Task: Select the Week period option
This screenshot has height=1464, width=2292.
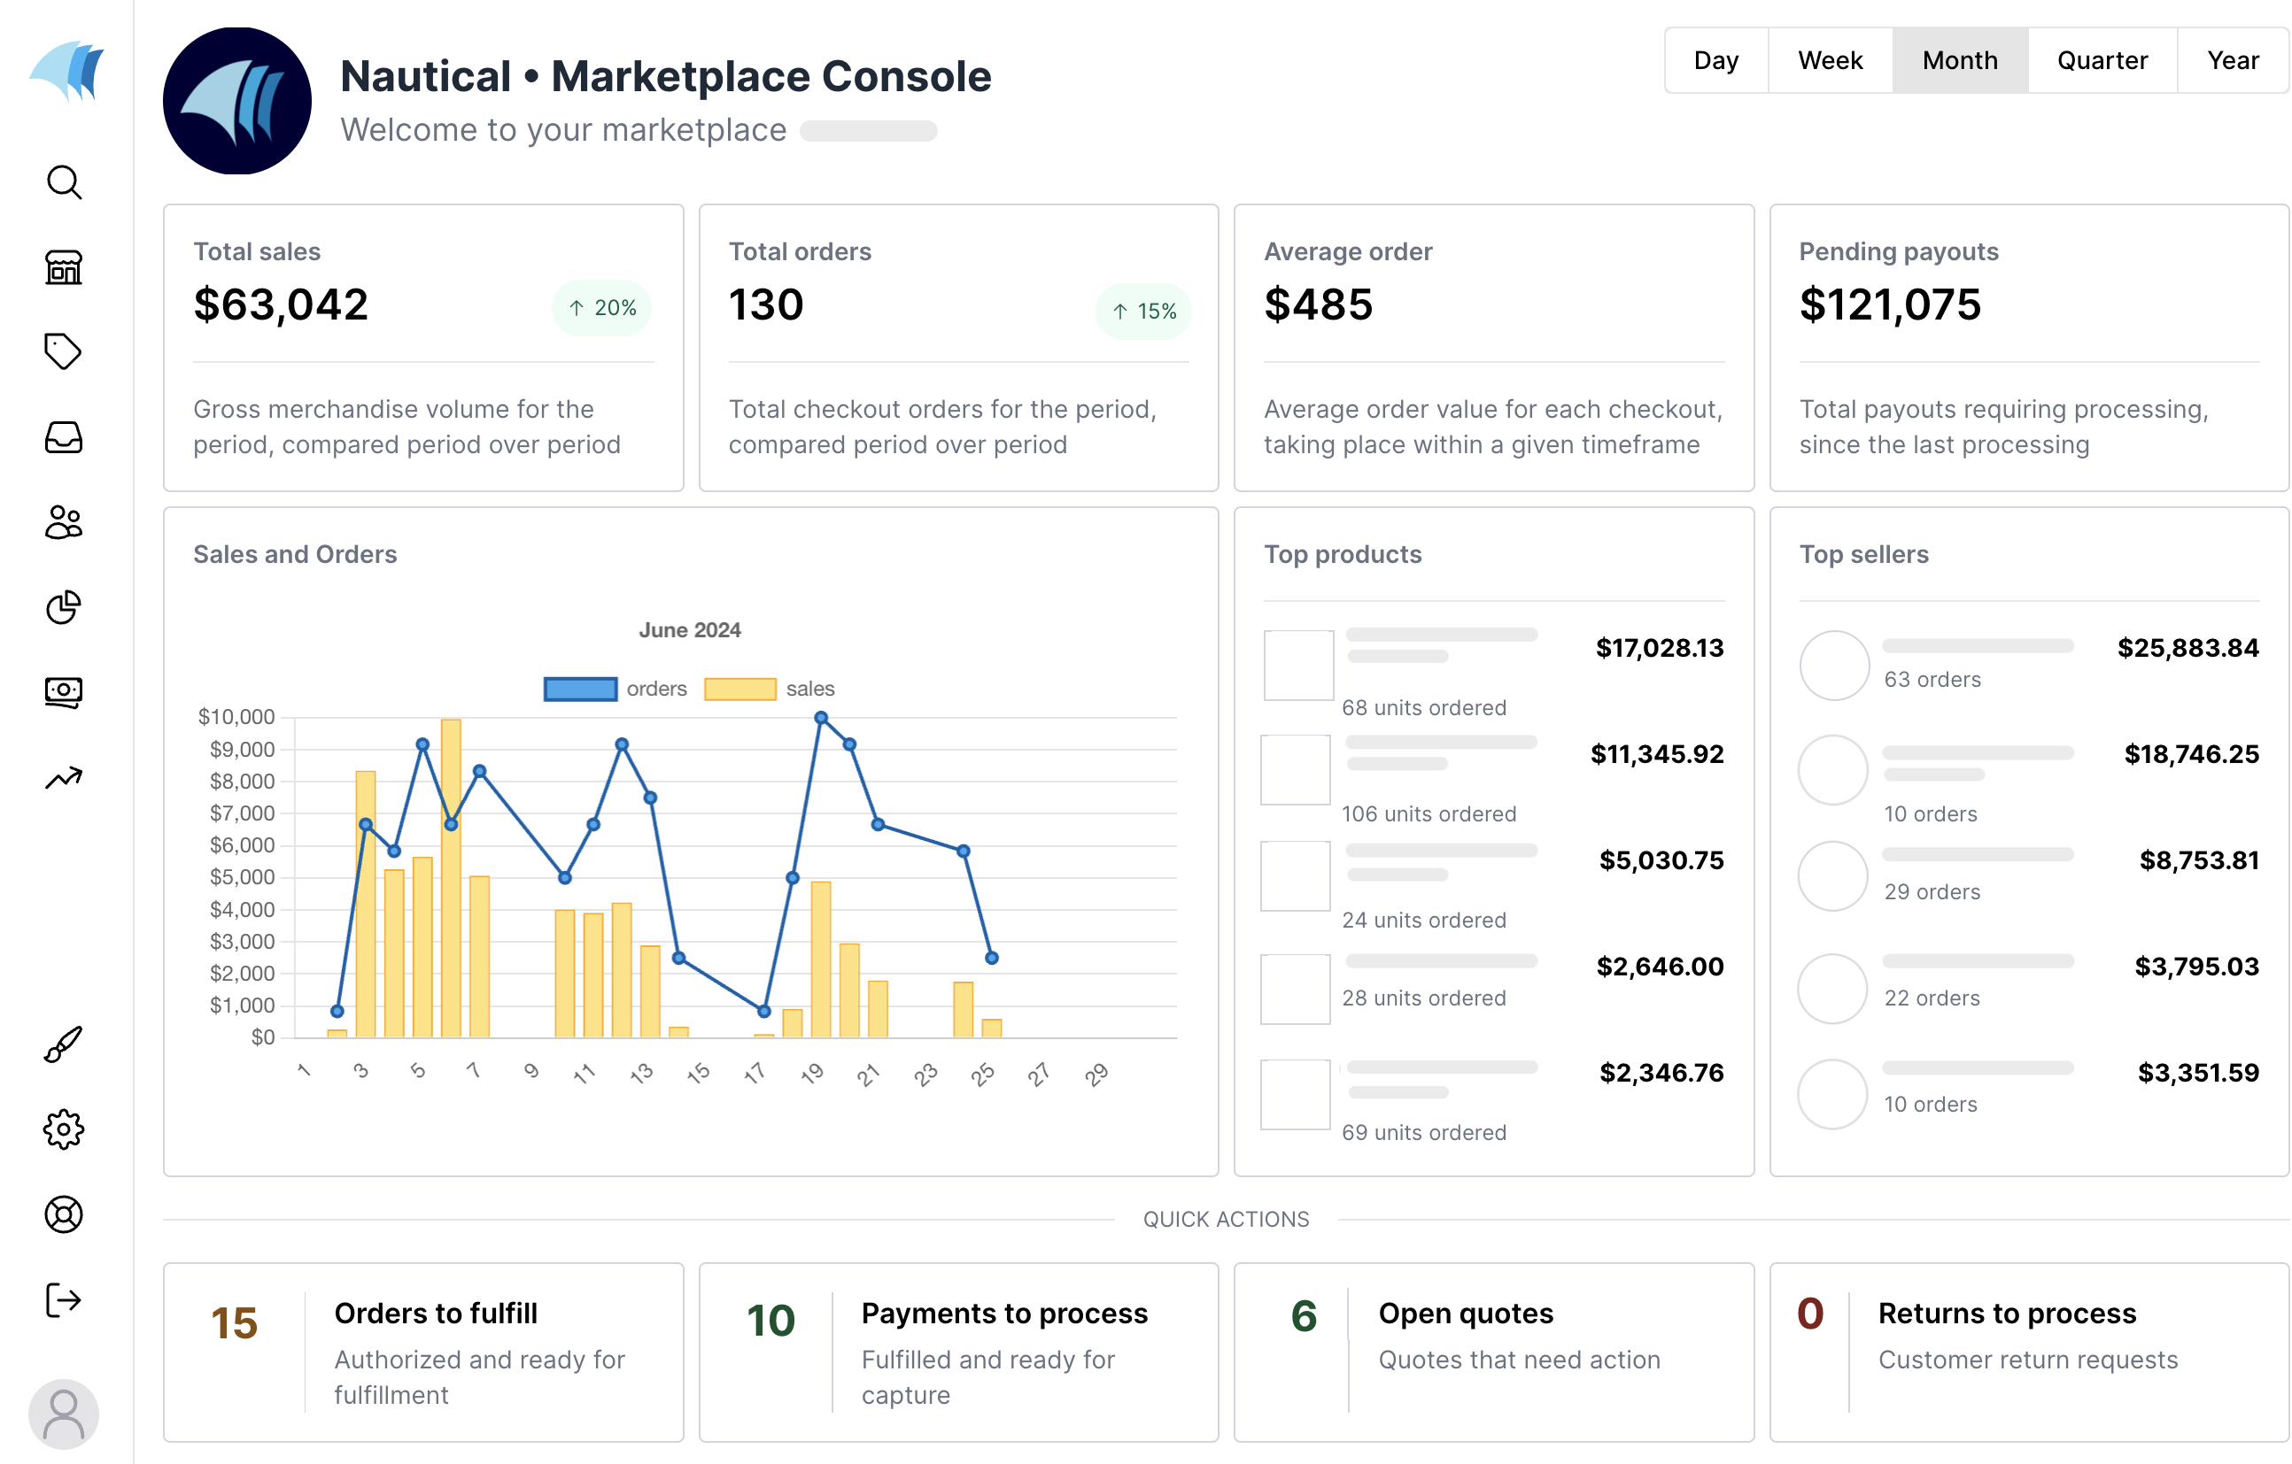Action: click(x=1830, y=60)
